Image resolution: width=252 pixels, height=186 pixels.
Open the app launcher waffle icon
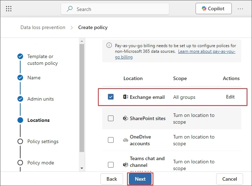[9, 9]
